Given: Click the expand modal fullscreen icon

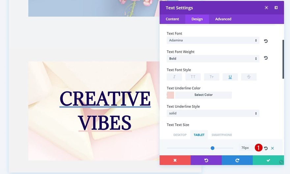Looking at the screenshot, I should [x=266, y=8].
